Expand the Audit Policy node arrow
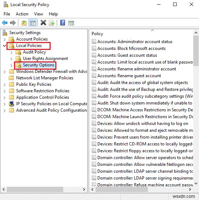The image size is (199, 200). coord(11,52)
